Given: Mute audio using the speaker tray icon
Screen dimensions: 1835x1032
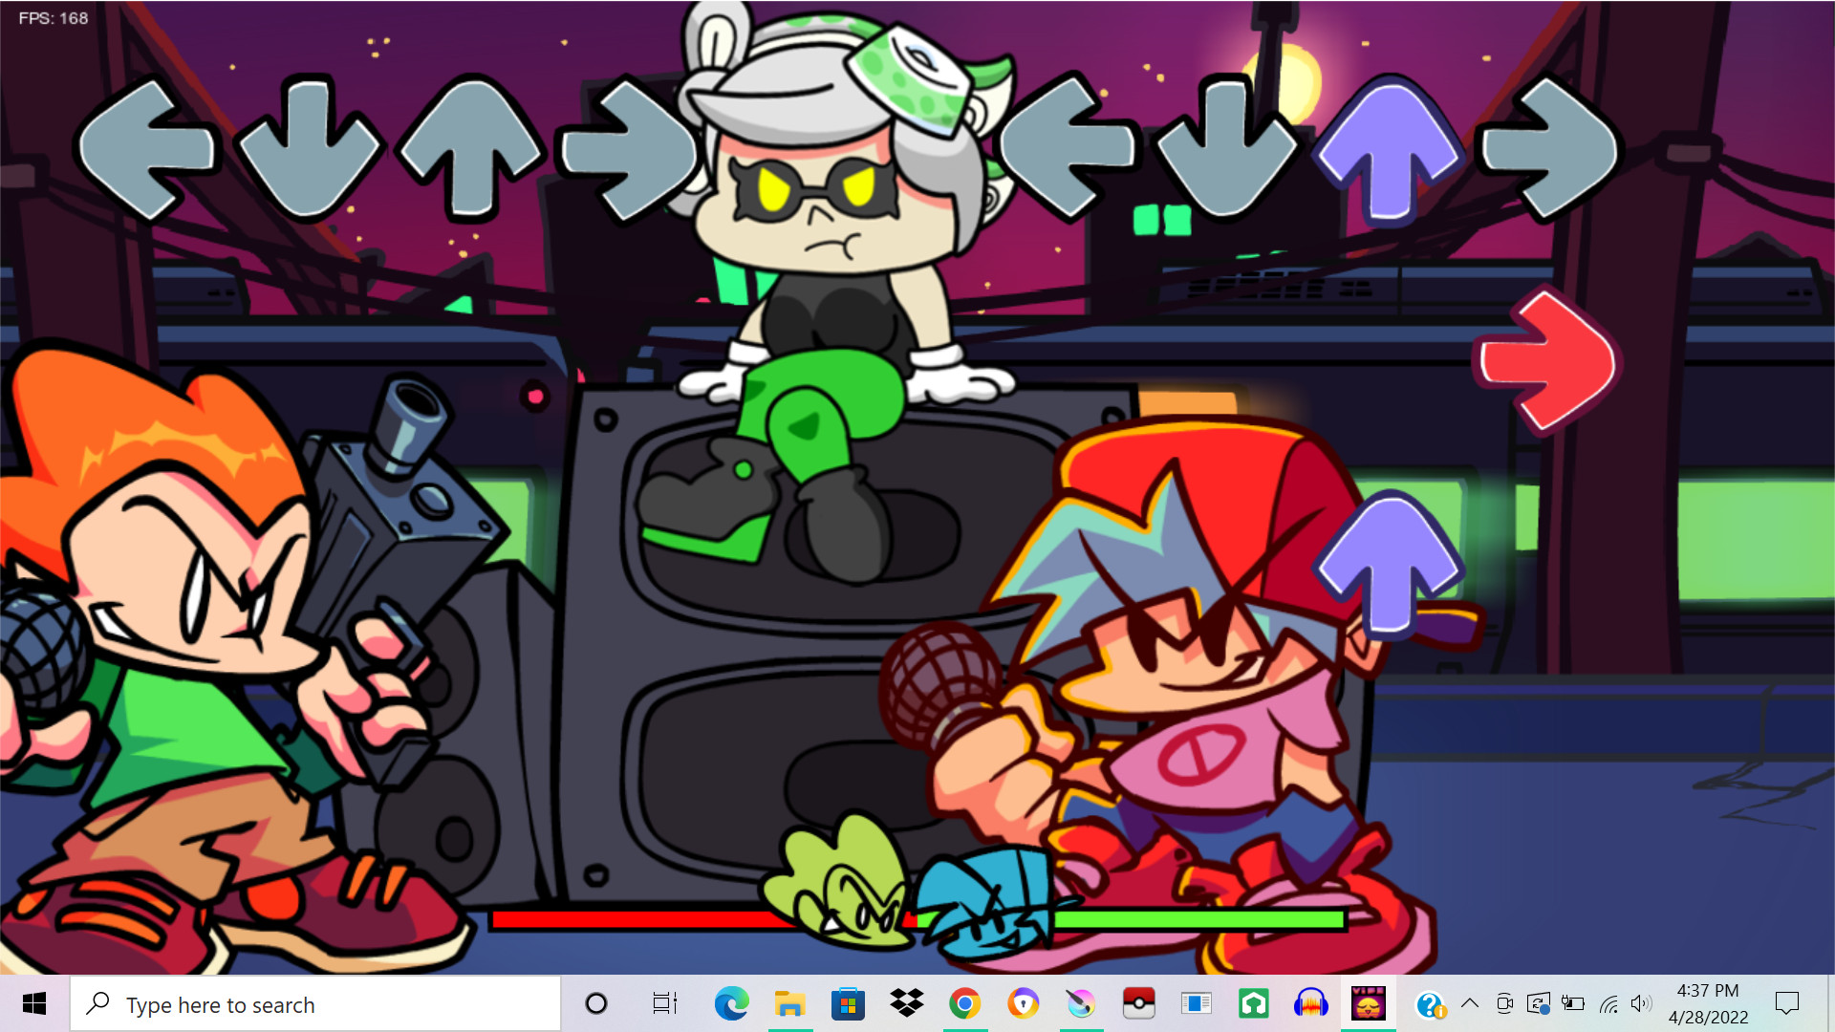Looking at the screenshot, I should 1640,1004.
